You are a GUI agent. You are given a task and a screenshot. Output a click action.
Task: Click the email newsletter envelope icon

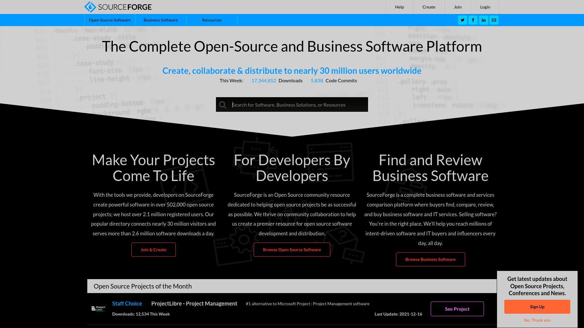pyautogui.click(x=494, y=20)
